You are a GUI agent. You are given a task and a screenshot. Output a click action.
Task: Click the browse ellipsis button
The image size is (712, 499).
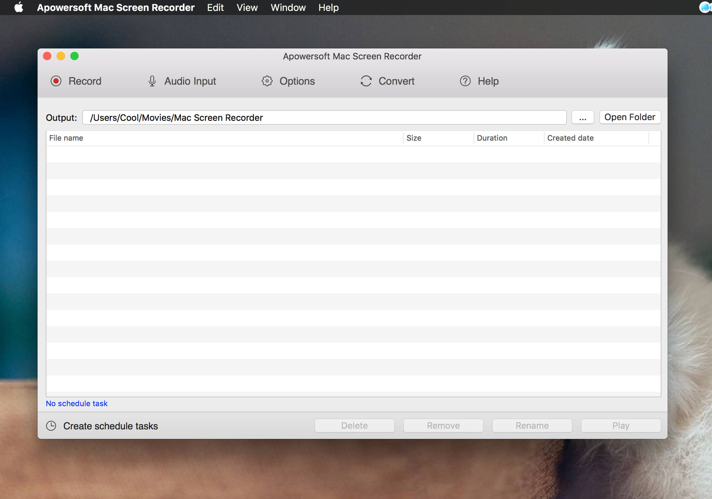(583, 117)
